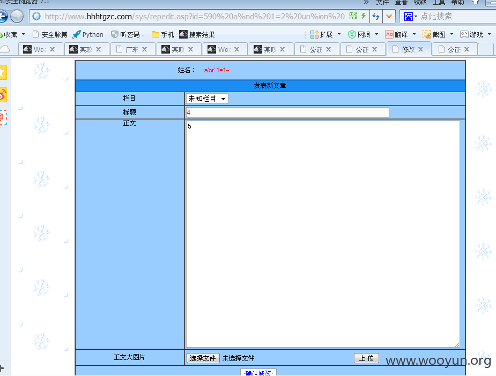Screen dimensions: 496x376
Task: Click the cloud icon left of tabs
Action: pyautogui.click(x=5, y=49)
